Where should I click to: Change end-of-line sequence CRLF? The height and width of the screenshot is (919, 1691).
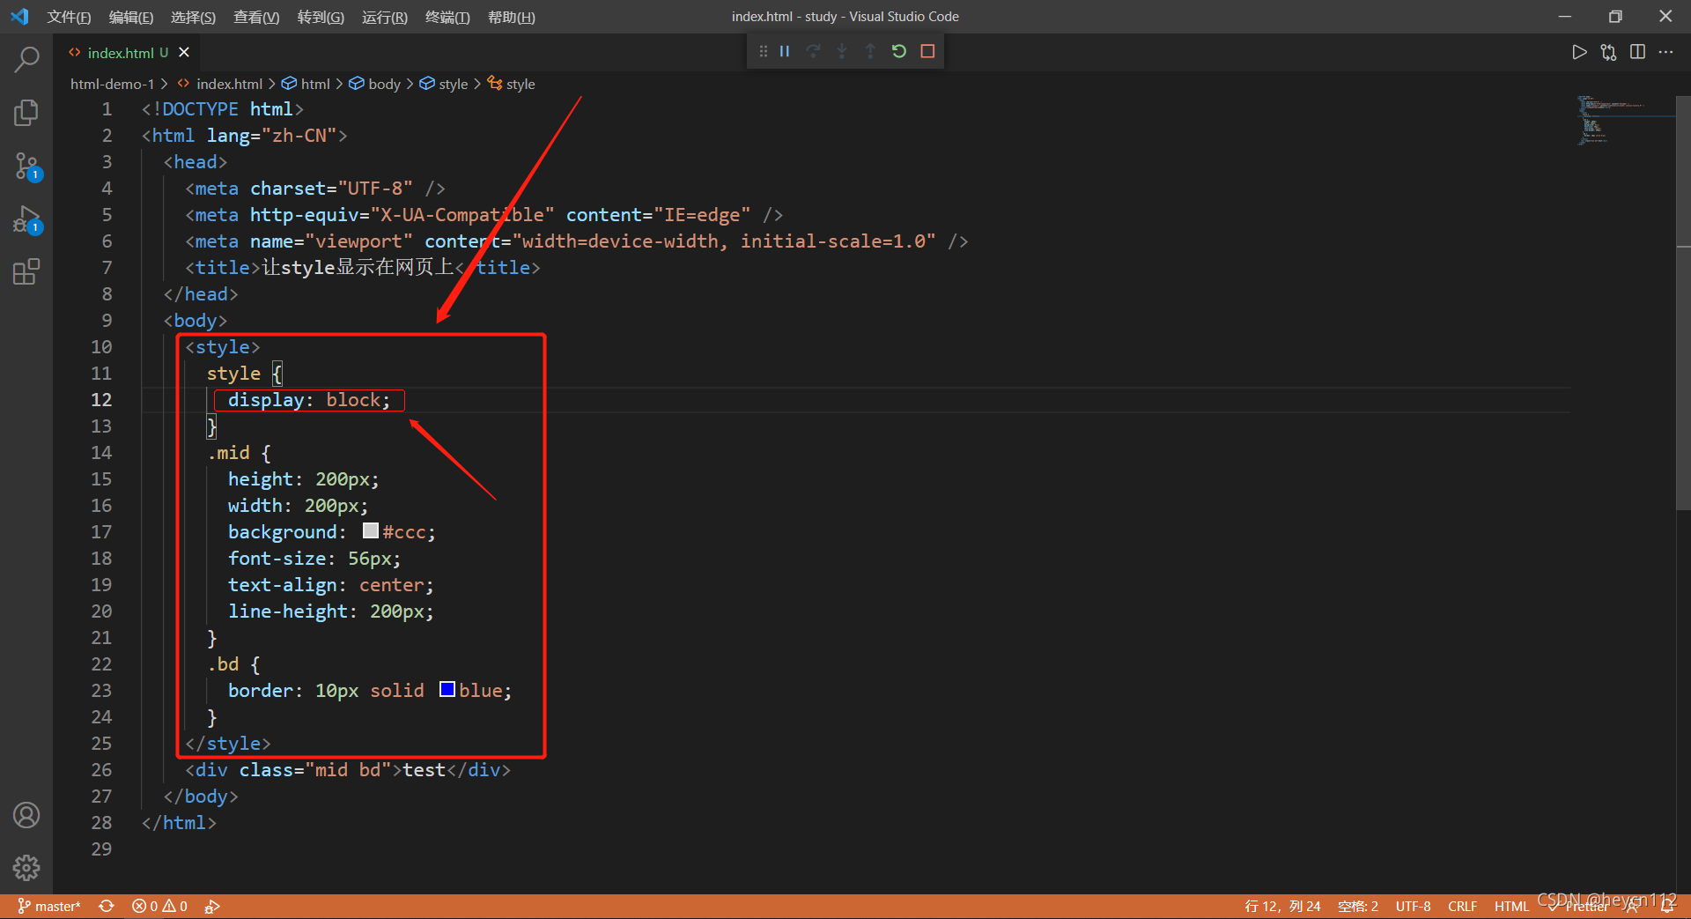click(x=1462, y=906)
